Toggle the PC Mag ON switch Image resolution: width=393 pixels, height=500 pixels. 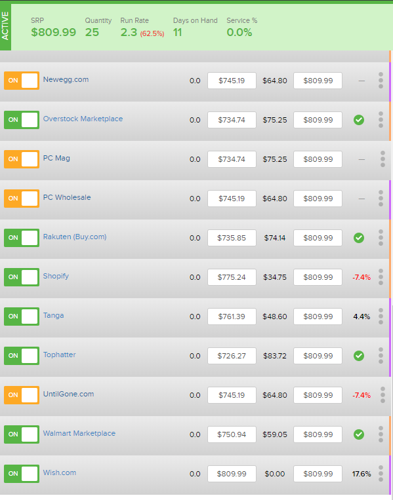click(22, 159)
